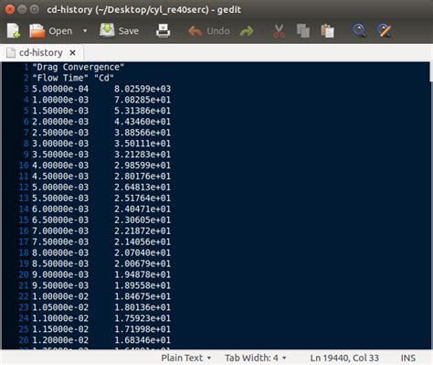Click the value 1.84675e+01
The image size is (433, 365).
(143, 296)
